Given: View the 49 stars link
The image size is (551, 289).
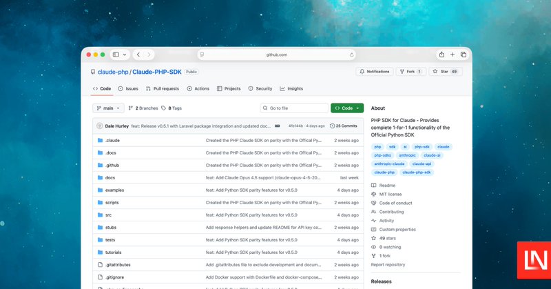Looking at the screenshot, I should [x=384, y=239].
